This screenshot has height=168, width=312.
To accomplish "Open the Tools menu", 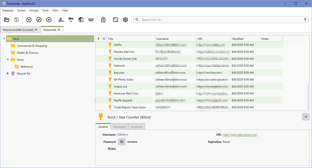I will (45, 10).
